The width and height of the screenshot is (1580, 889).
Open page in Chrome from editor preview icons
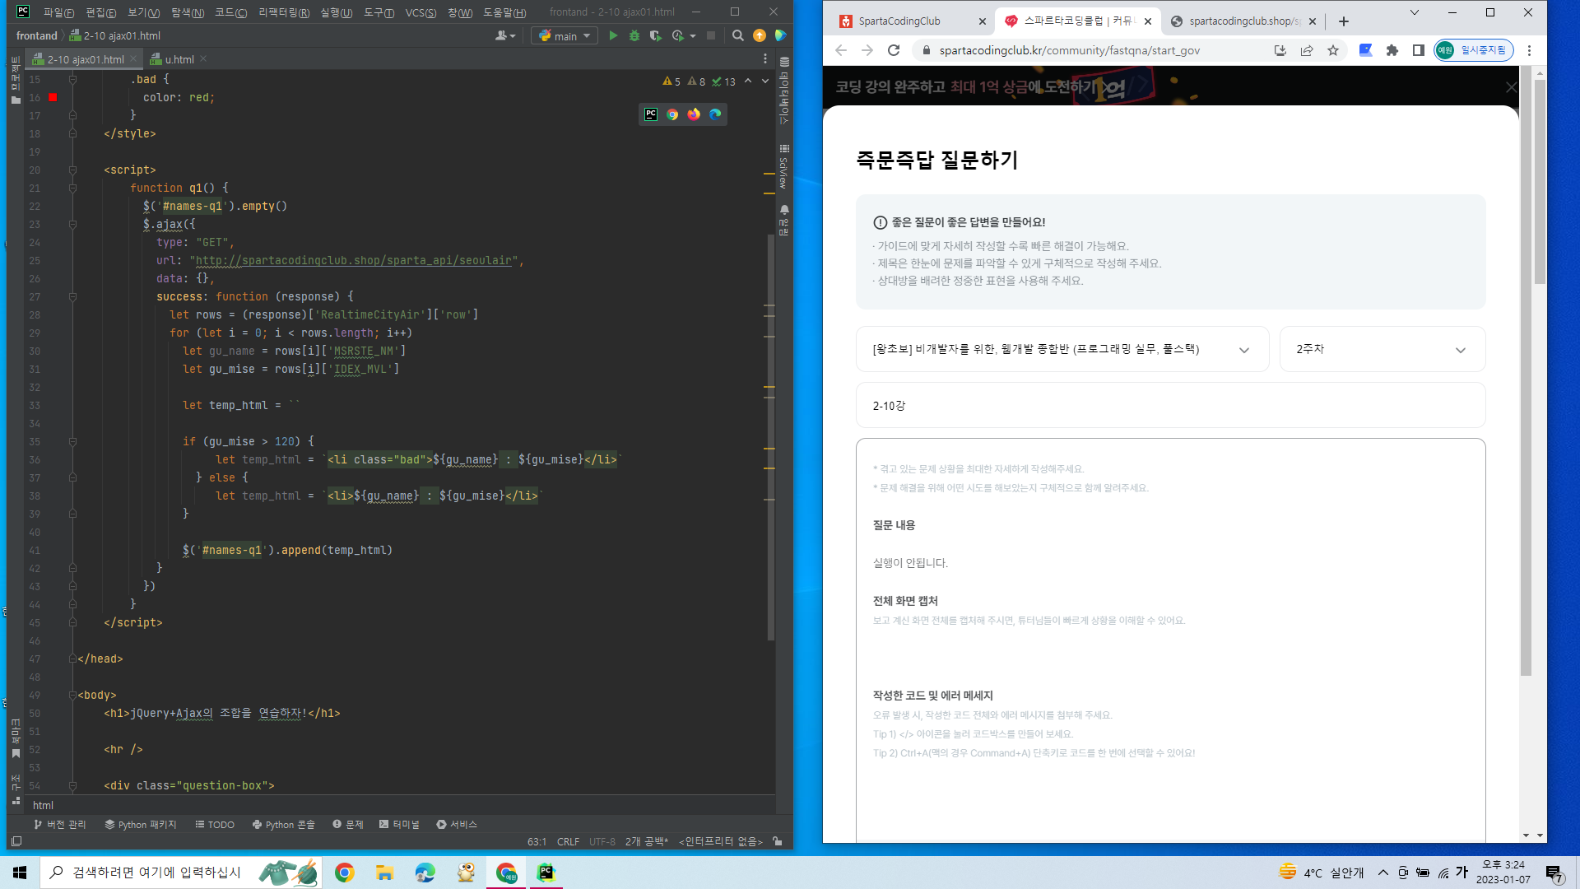pos(672,114)
